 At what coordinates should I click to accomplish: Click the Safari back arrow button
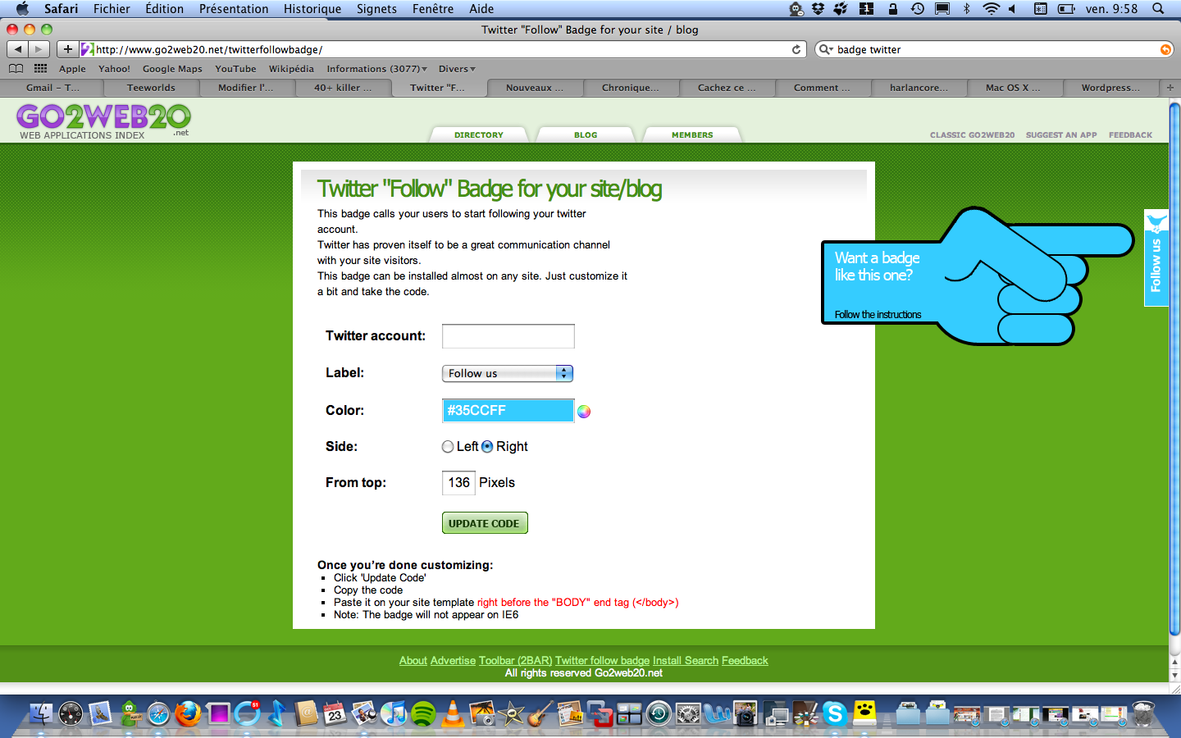(17, 49)
